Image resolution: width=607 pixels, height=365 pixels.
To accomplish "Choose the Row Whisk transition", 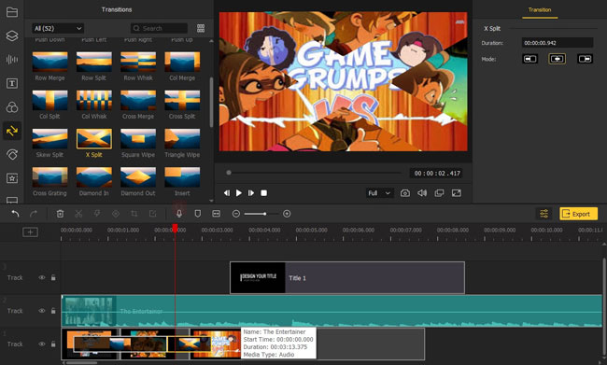I will (138, 62).
